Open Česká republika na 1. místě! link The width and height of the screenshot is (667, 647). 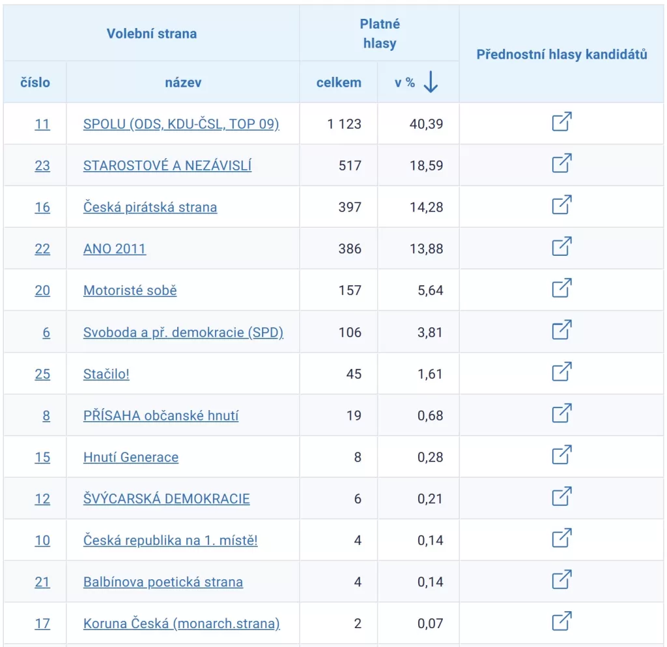[170, 540]
